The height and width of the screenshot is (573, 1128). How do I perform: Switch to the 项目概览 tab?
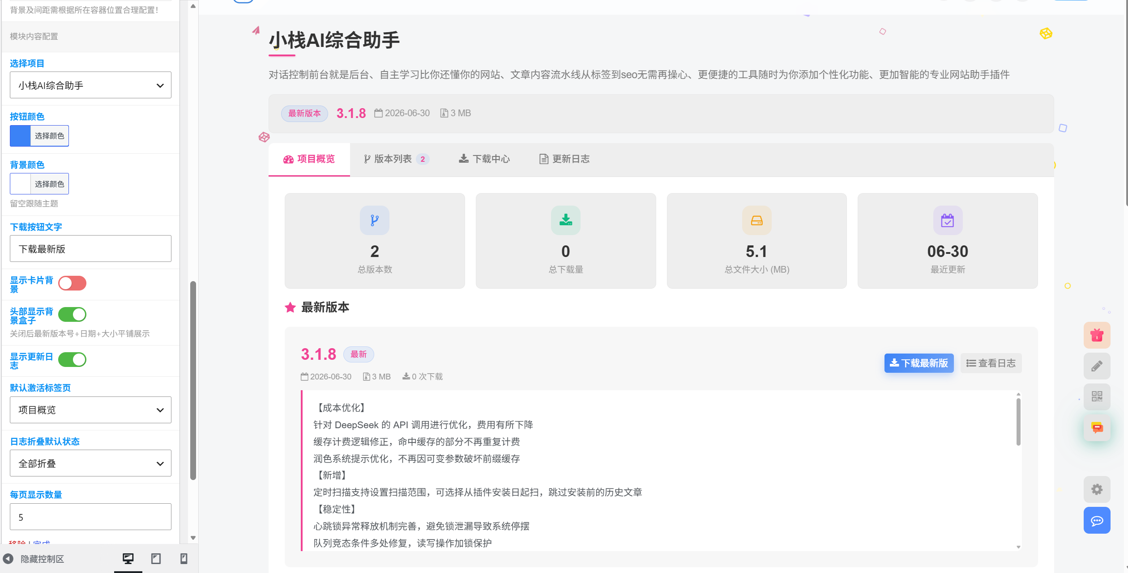(x=309, y=159)
